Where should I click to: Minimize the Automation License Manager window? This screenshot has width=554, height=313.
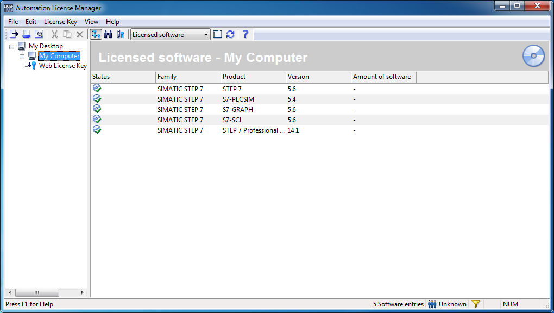pos(502,6)
